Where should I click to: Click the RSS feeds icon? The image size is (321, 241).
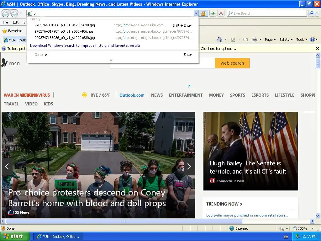(233, 40)
